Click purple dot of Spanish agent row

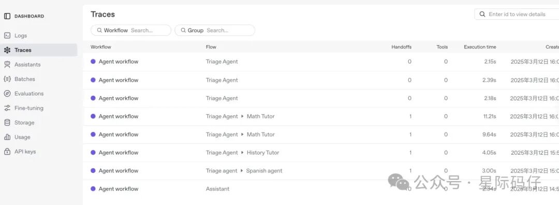click(93, 170)
